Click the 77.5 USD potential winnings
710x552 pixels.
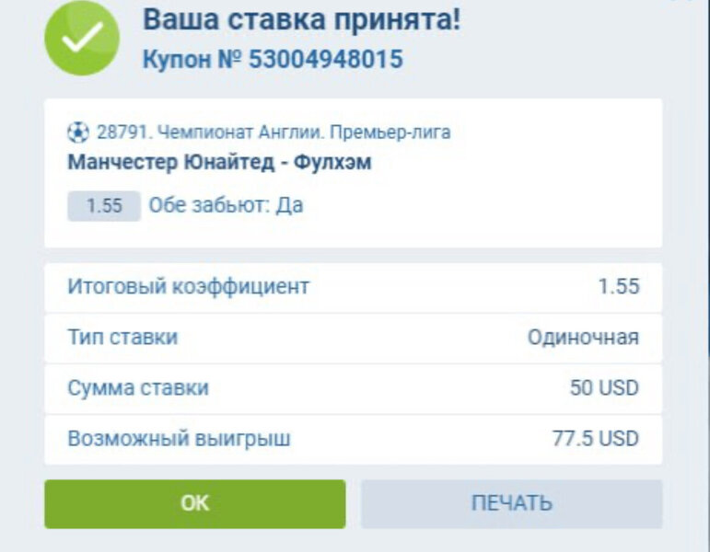[595, 439]
